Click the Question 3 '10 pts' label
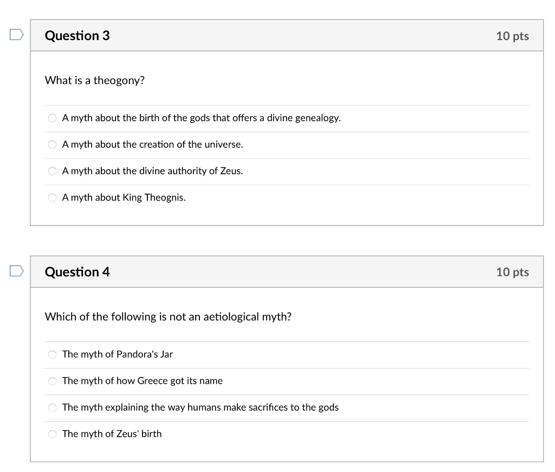 [513, 36]
